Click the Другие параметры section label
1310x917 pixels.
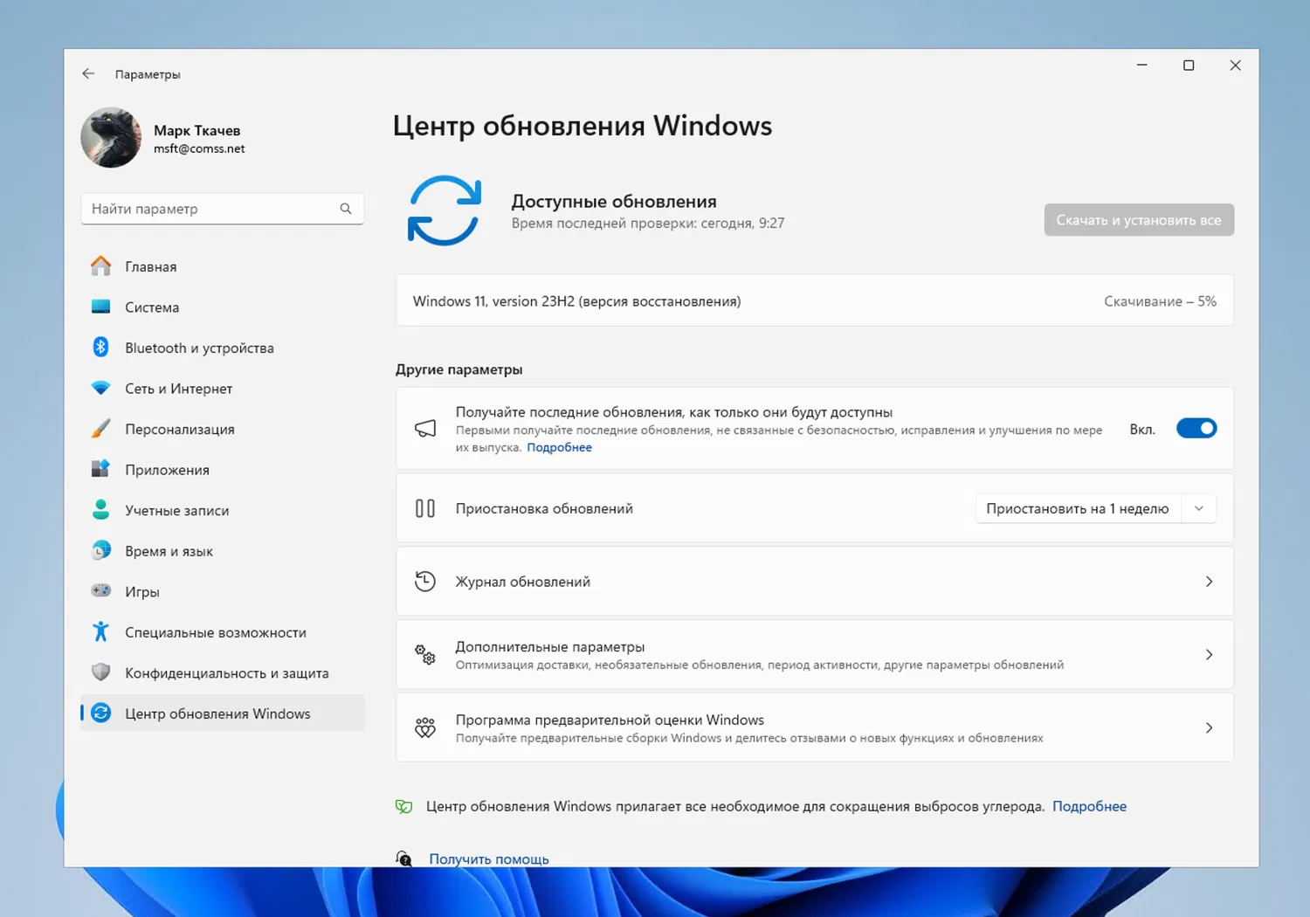459,369
